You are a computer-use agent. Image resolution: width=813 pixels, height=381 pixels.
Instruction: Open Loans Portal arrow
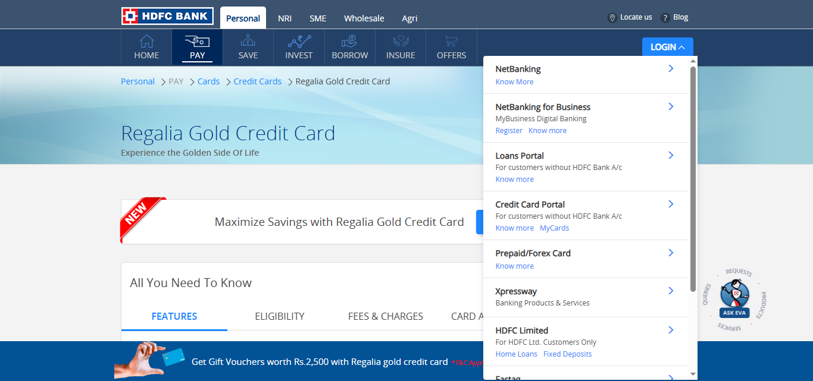click(x=671, y=155)
